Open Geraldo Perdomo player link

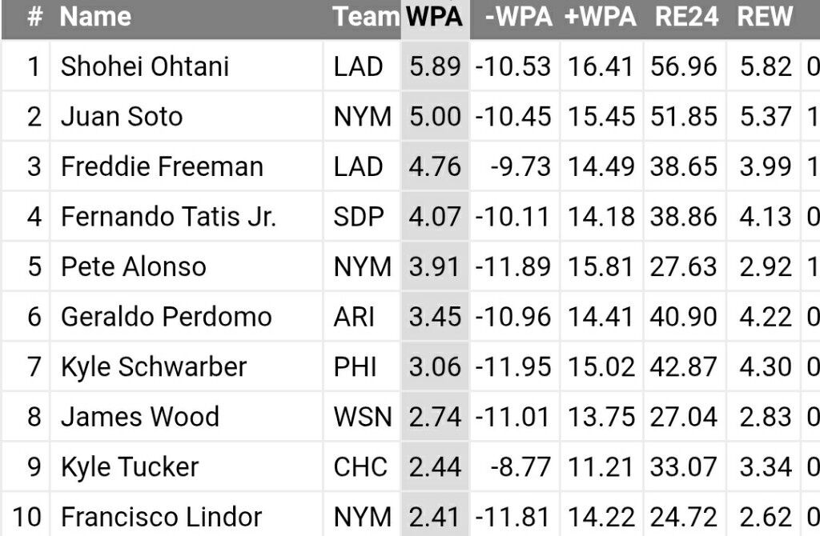click(166, 317)
